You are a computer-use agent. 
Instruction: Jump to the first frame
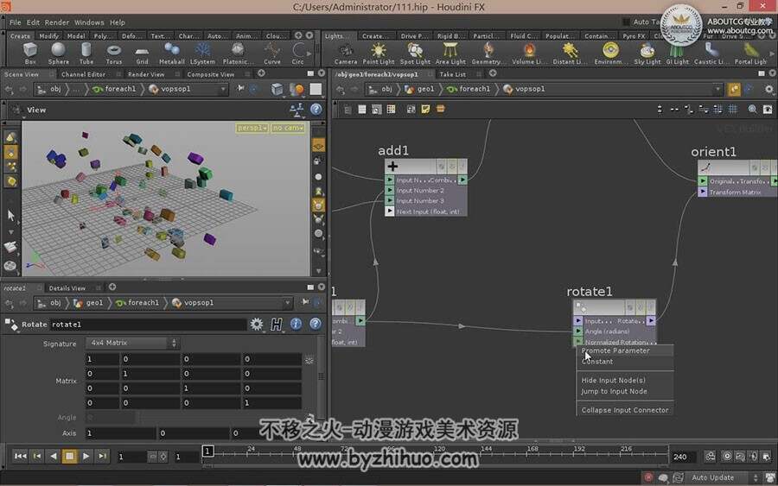tap(21, 456)
